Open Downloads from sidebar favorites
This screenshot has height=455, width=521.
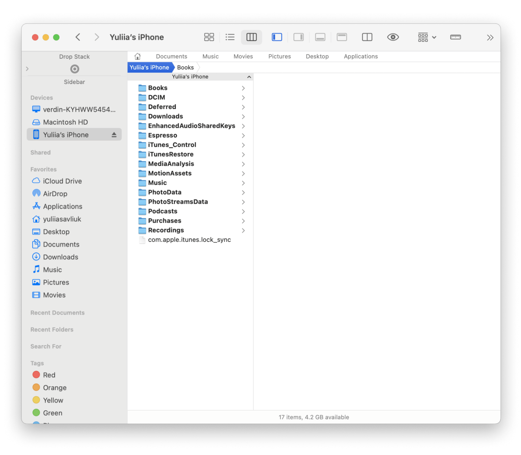[74, 257]
